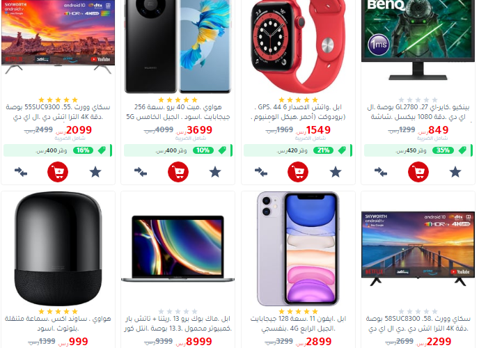Viewport: 479px width, 348px height.
Task: Open the purple iPhone 11 product image
Action: point(298,248)
